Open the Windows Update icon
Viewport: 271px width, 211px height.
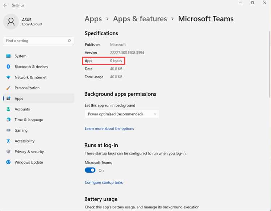tap(8, 162)
